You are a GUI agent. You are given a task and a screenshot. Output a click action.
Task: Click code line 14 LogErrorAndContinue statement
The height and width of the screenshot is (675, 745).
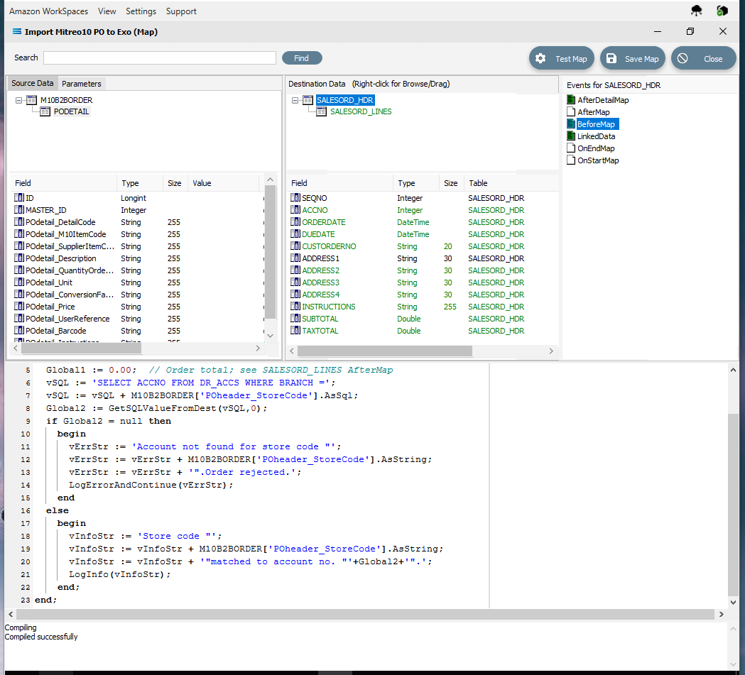[151, 485]
